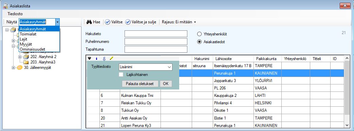This screenshot has height=131, width=354.
Task: Select the Asiakastiedot radio button
Action: click(x=199, y=42)
